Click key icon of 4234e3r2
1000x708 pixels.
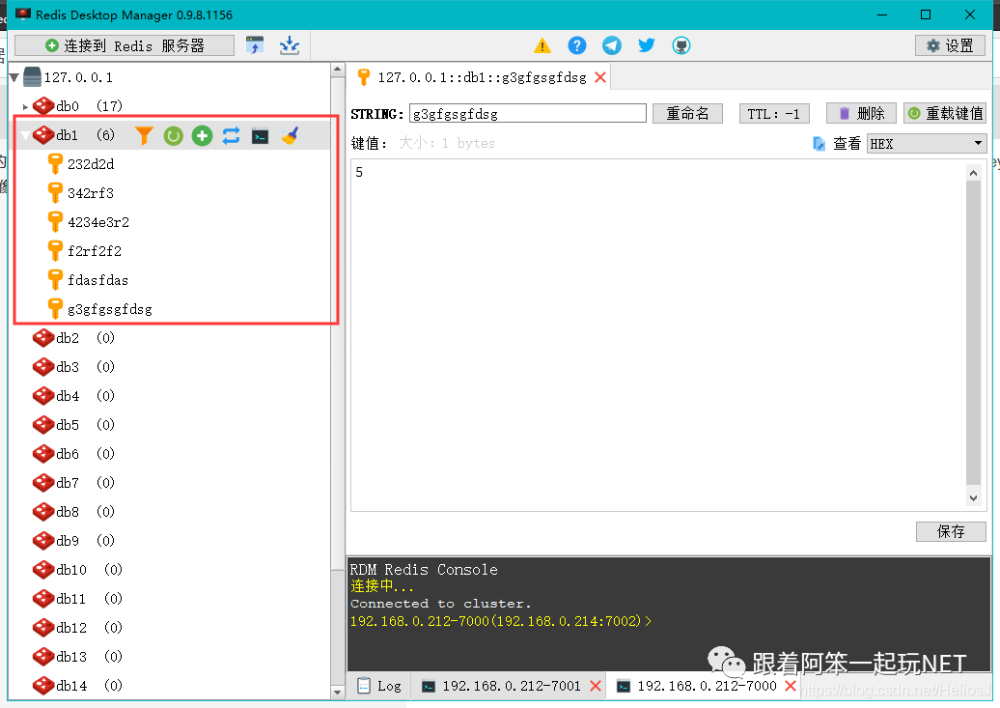pyautogui.click(x=55, y=222)
